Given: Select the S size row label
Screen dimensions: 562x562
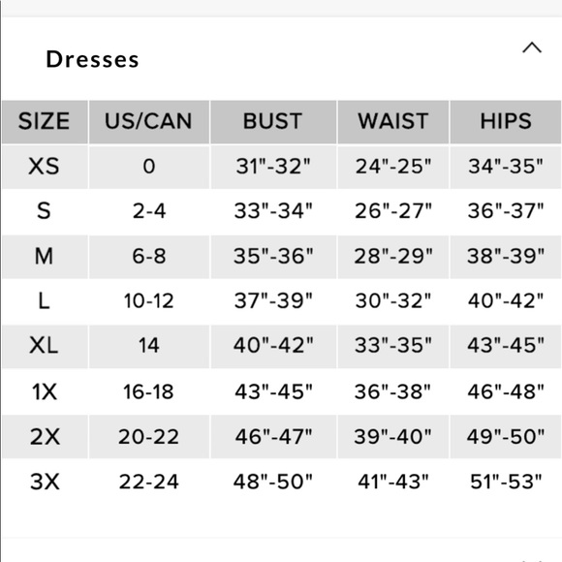Looking at the screenshot, I should point(44,211).
